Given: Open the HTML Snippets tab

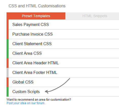Looking at the screenshot, I should point(92,16).
